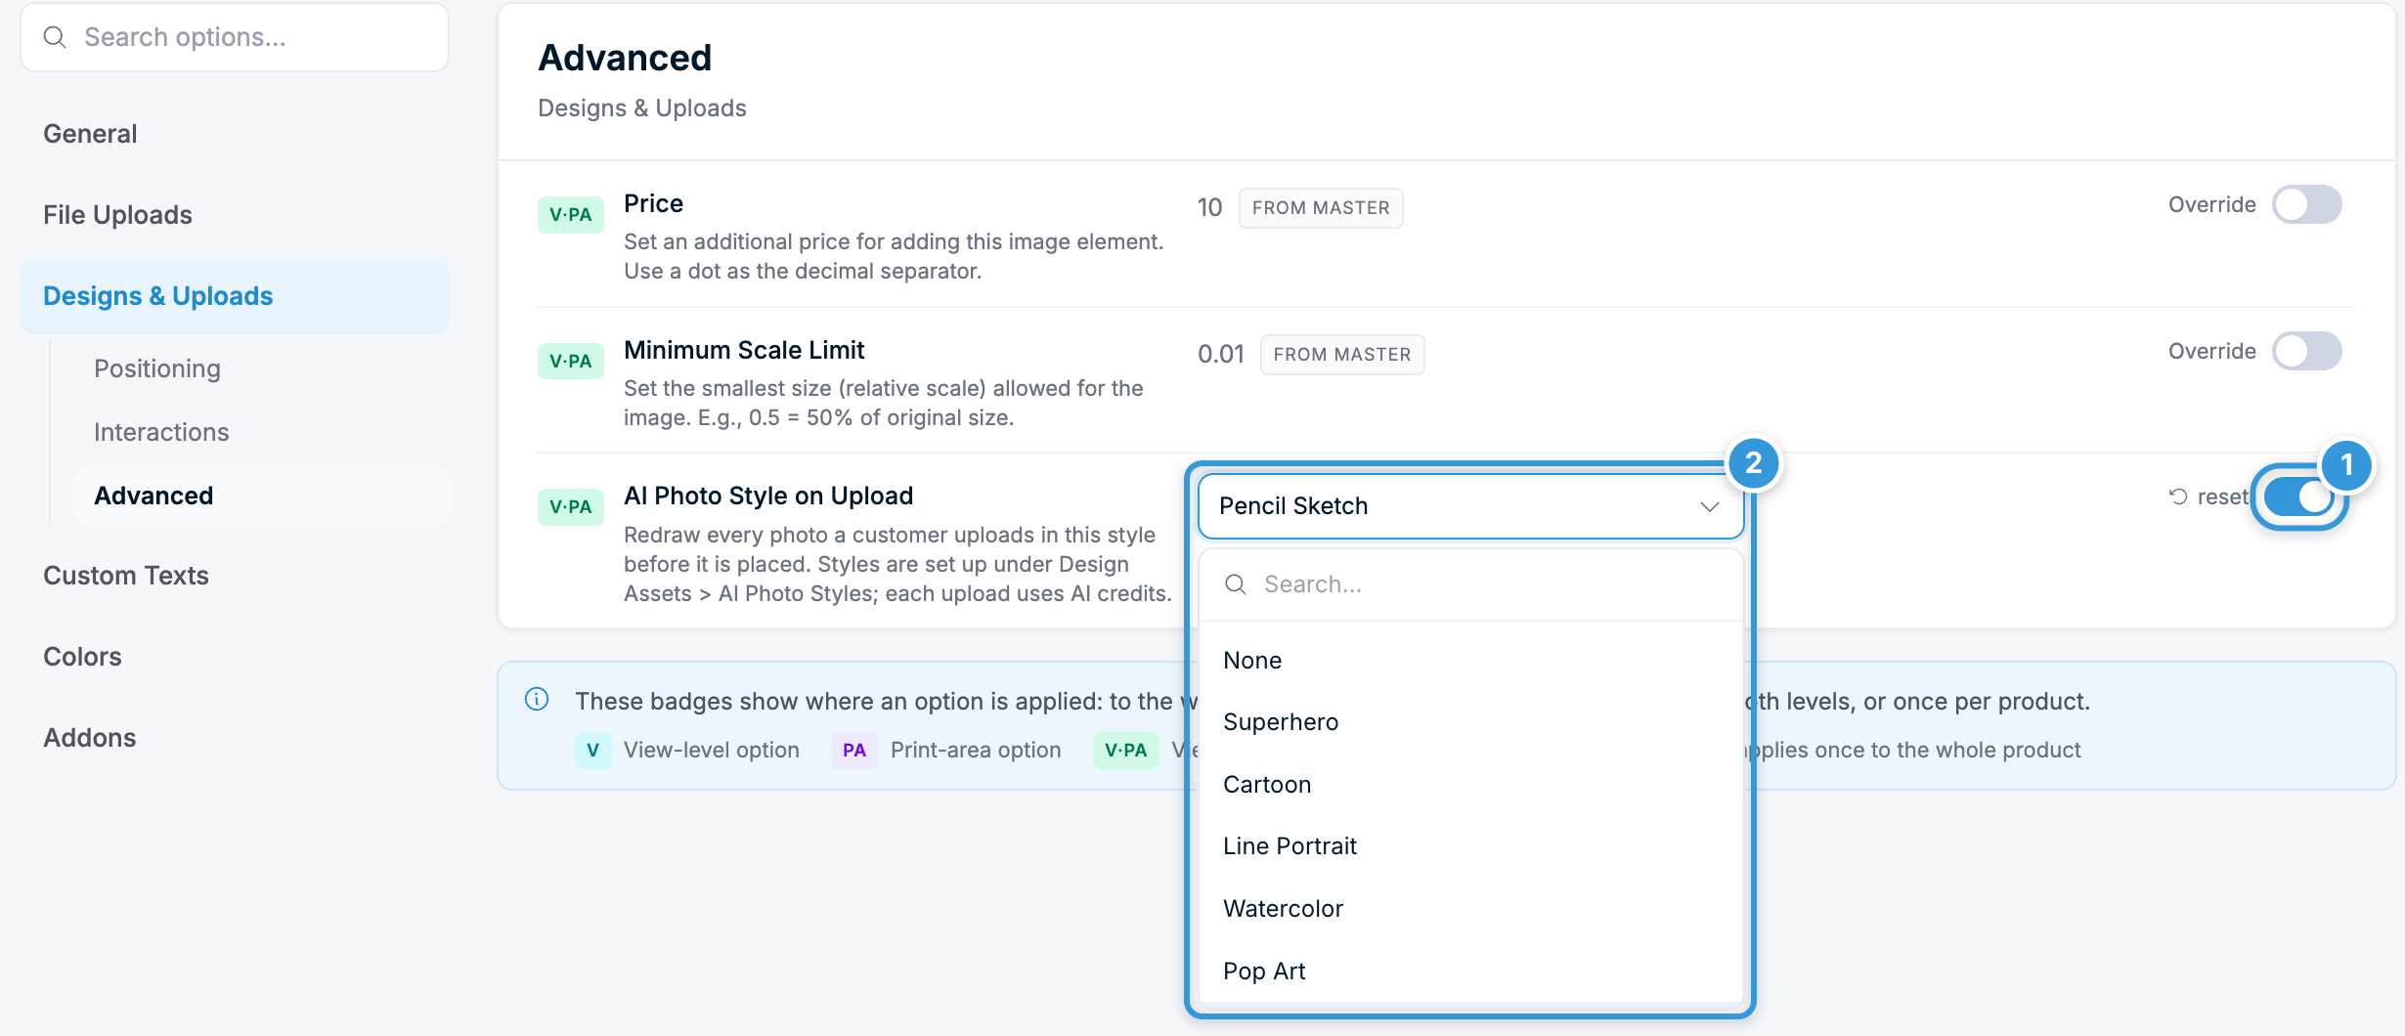Image resolution: width=2405 pixels, height=1036 pixels.
Task: Click the search magnifier icon in sidebar
Action: [x=55, y=37]
